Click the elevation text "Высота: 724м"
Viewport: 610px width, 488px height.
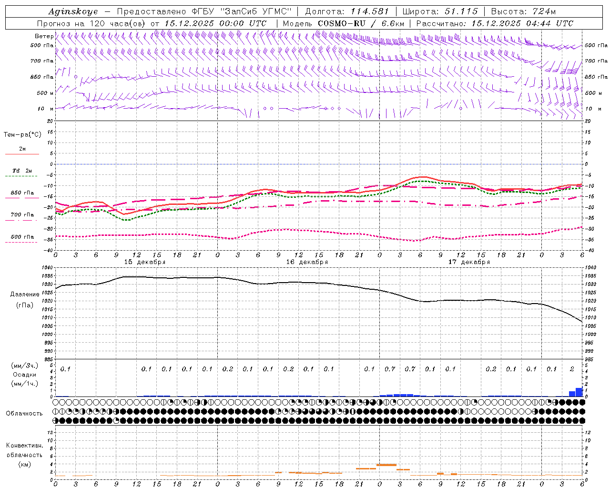(x=523, y=11)
